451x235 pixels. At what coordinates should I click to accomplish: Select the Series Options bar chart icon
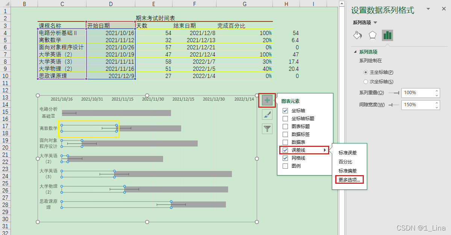tap(387, 35)
